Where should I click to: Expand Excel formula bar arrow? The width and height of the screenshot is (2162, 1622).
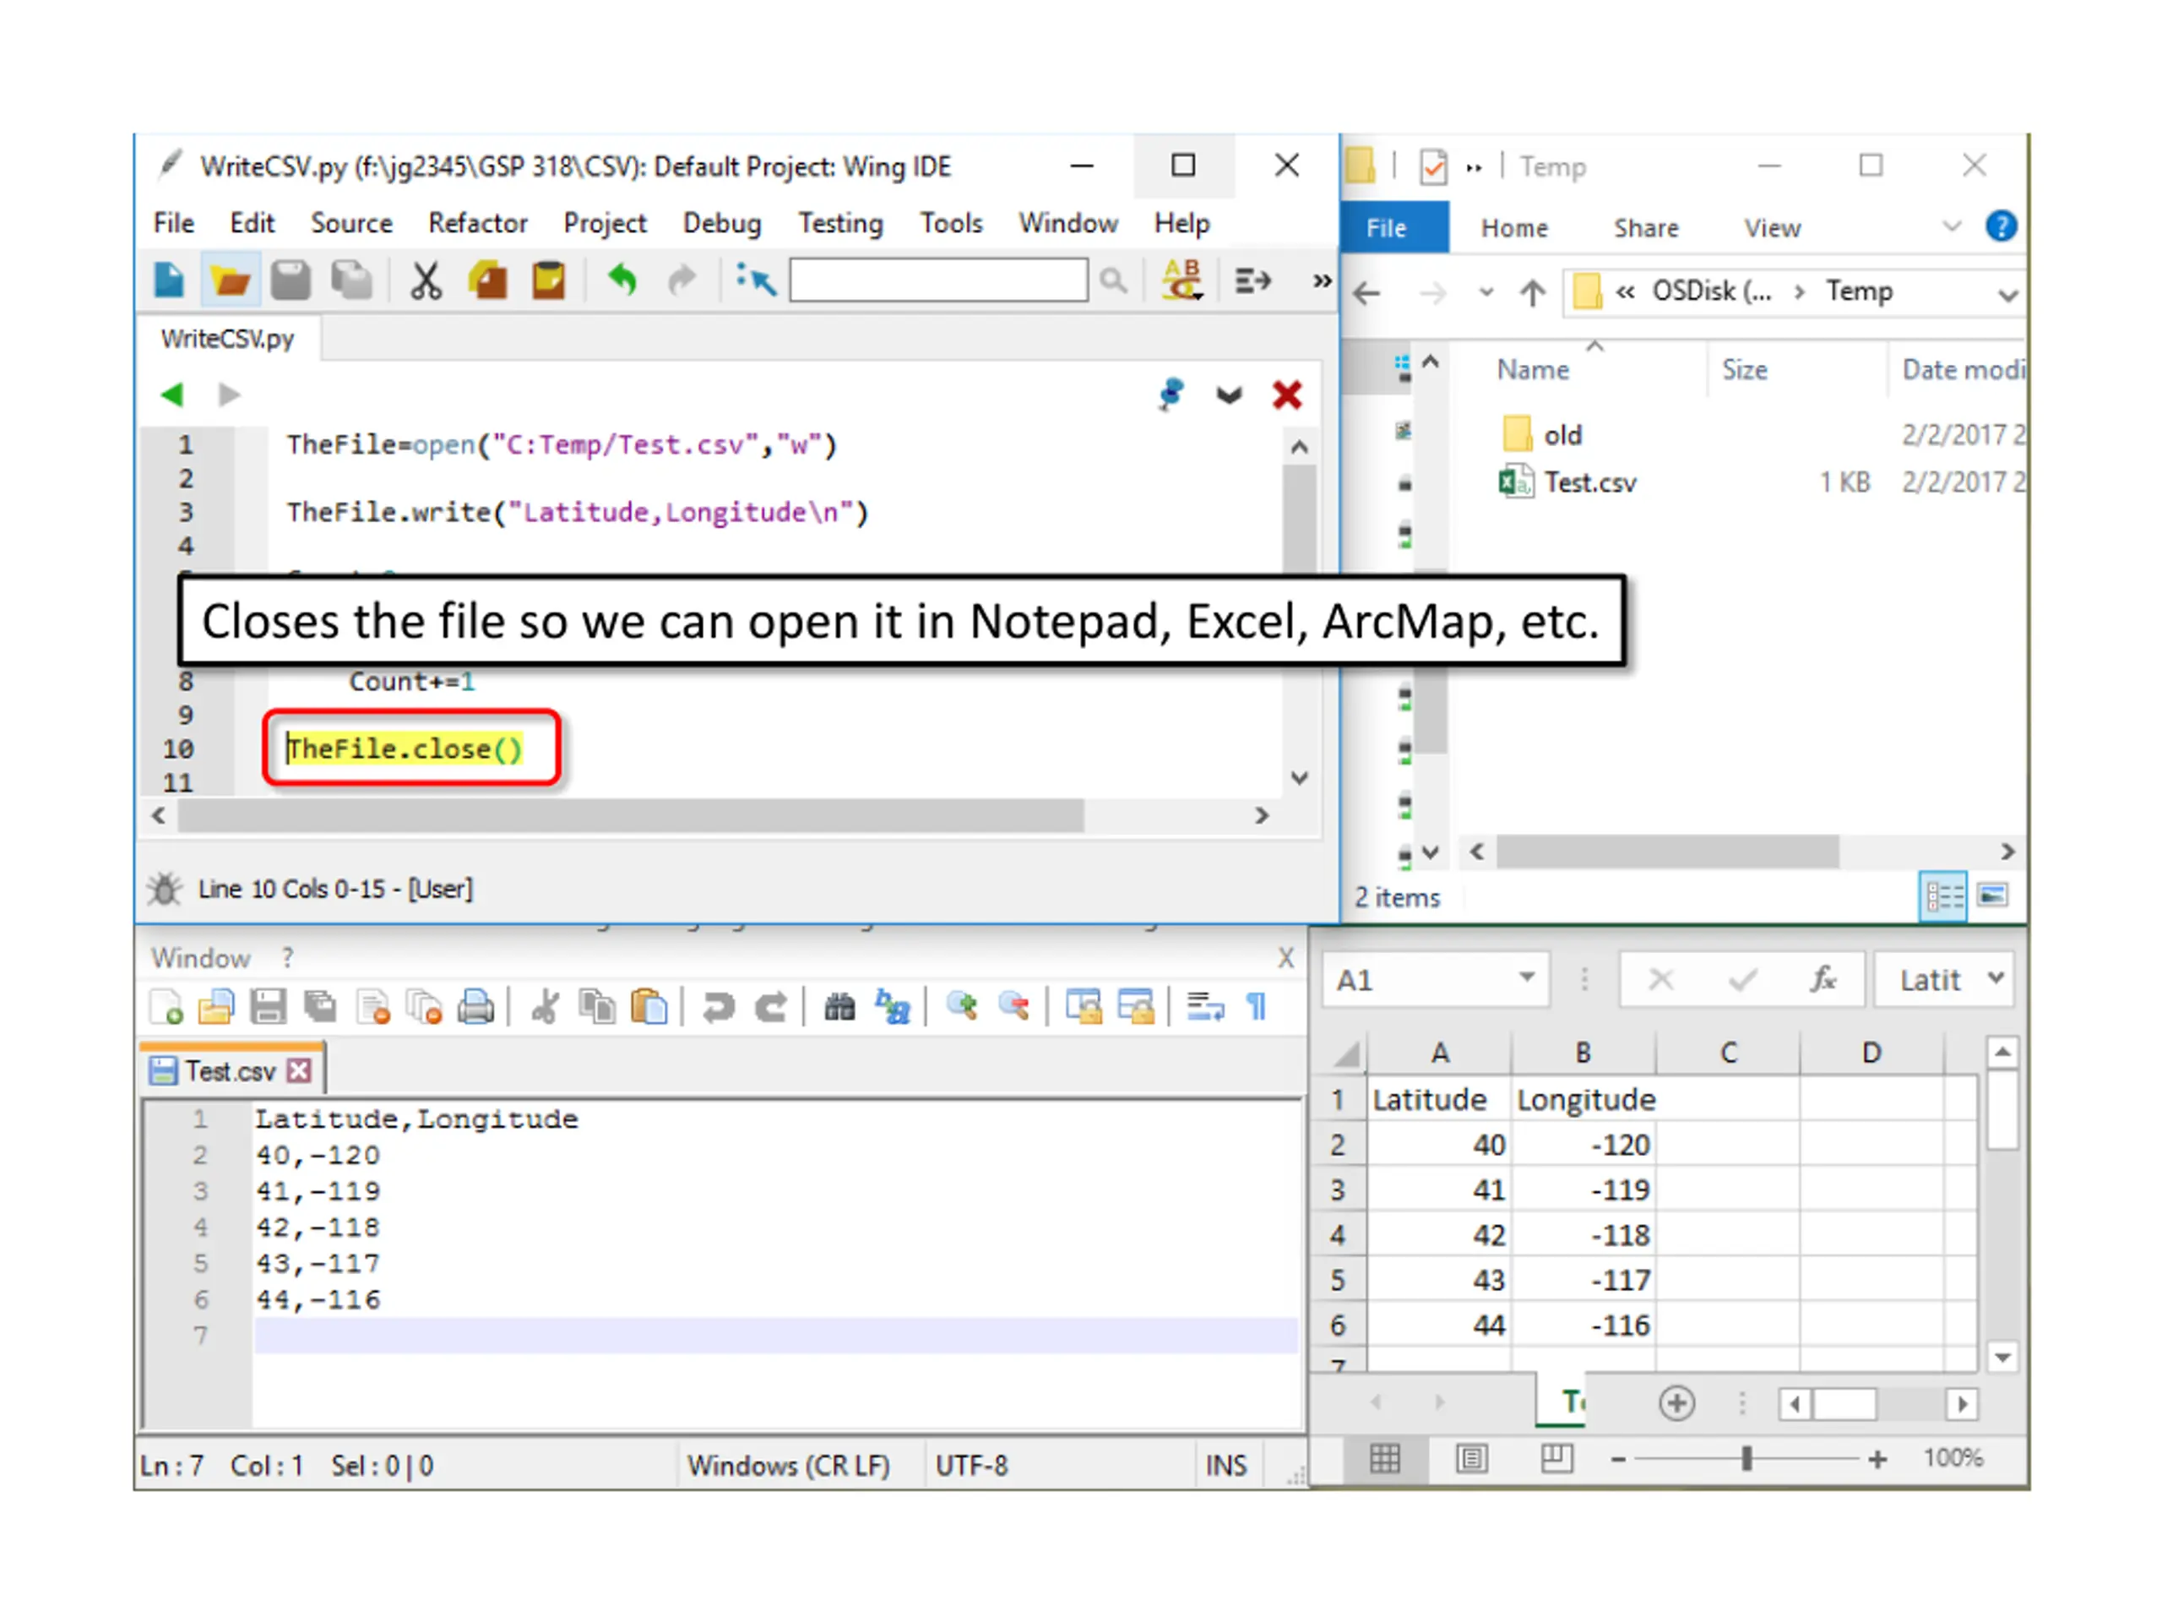pos(1996,977)
